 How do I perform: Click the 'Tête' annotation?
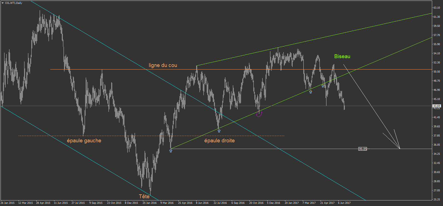pos(144,196)
